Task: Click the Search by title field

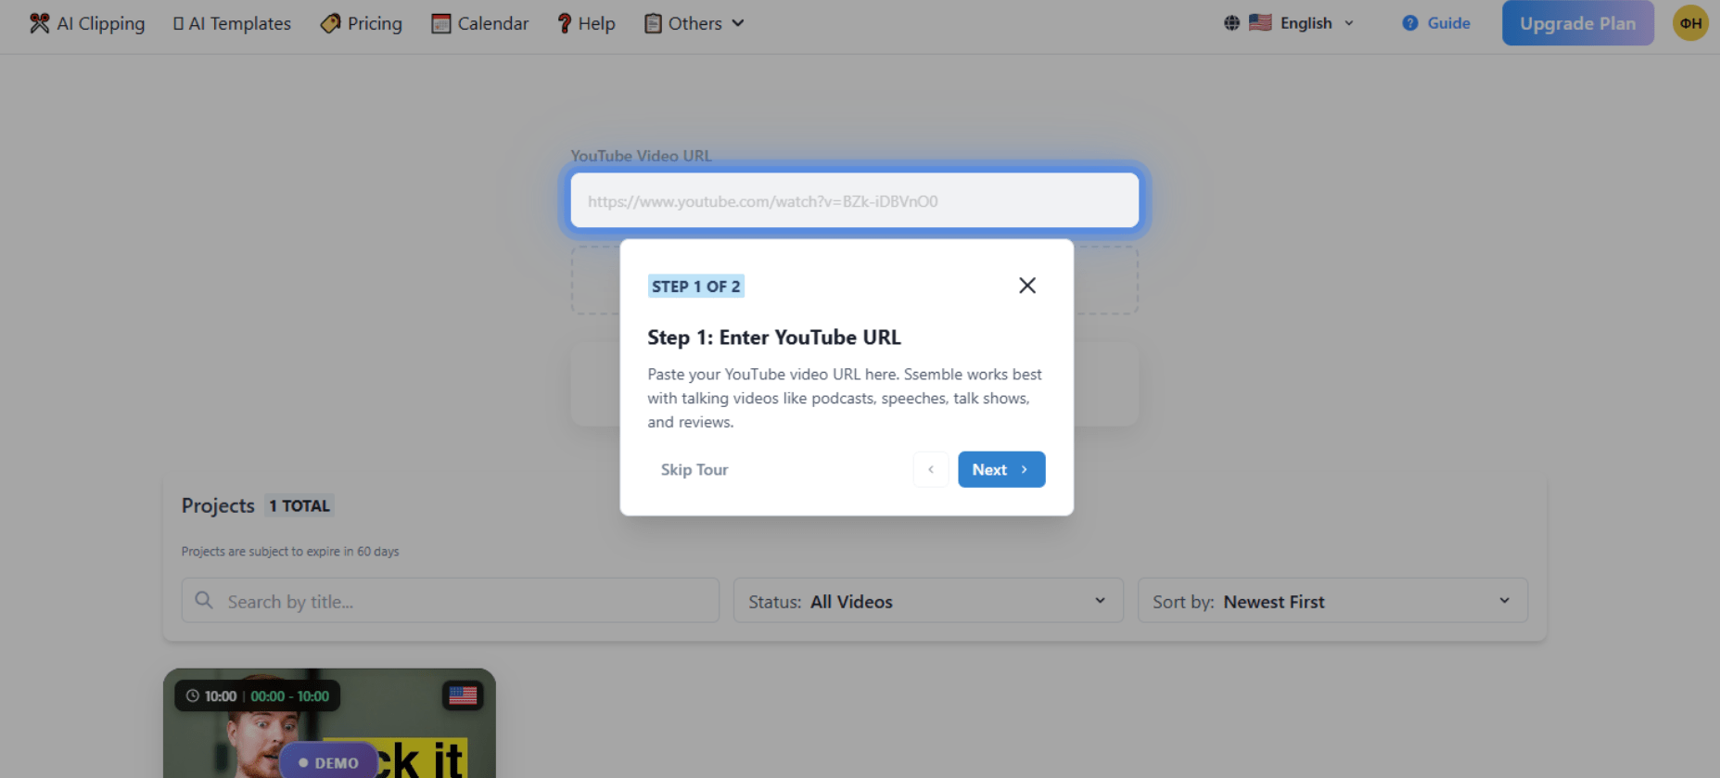Action: coord(450,601)
